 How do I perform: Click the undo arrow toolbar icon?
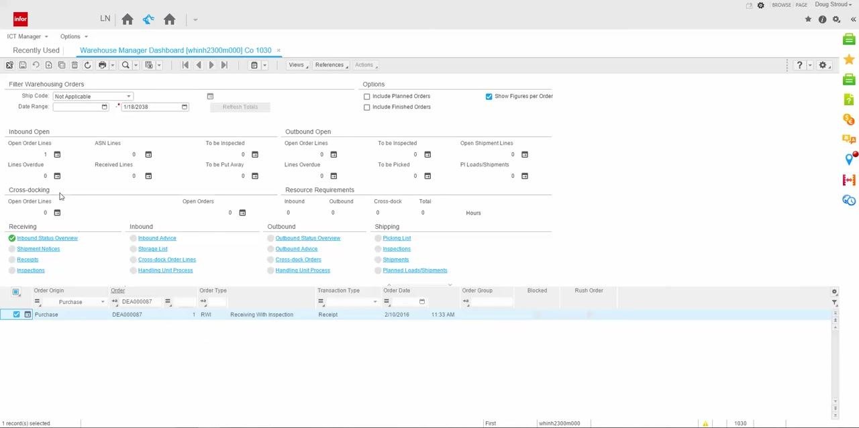click(36, 65)
